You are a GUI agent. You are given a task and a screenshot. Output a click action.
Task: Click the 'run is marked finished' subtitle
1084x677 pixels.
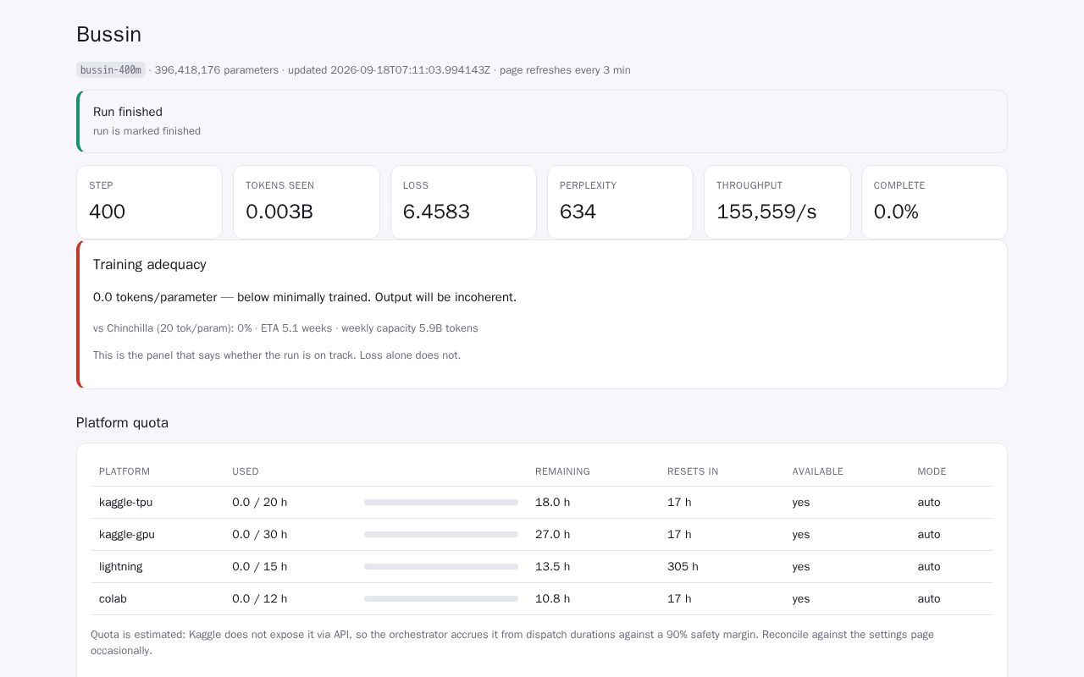tap(147, 131)
